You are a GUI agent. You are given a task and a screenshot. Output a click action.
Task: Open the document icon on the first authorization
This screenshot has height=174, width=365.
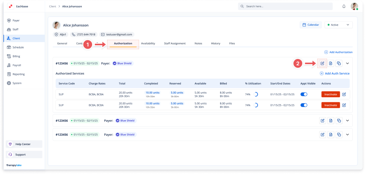pos(331,63)
